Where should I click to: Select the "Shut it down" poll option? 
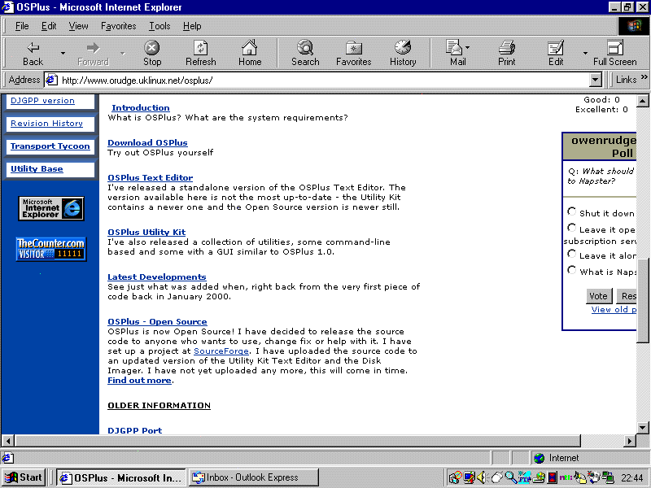coord(572,212)
